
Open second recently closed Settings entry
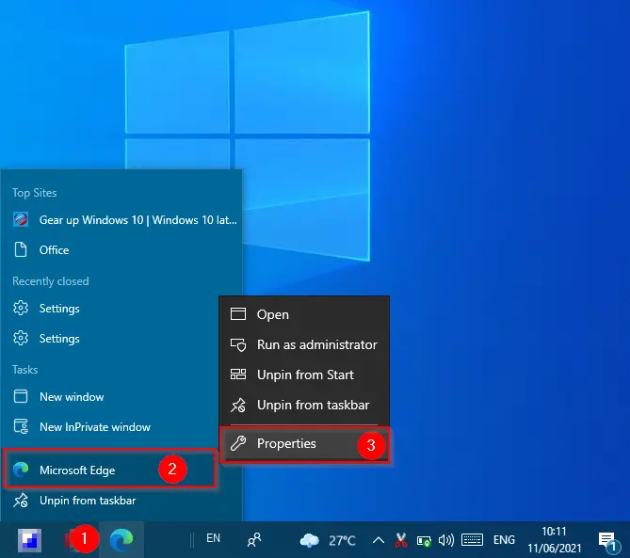point(121,339)
